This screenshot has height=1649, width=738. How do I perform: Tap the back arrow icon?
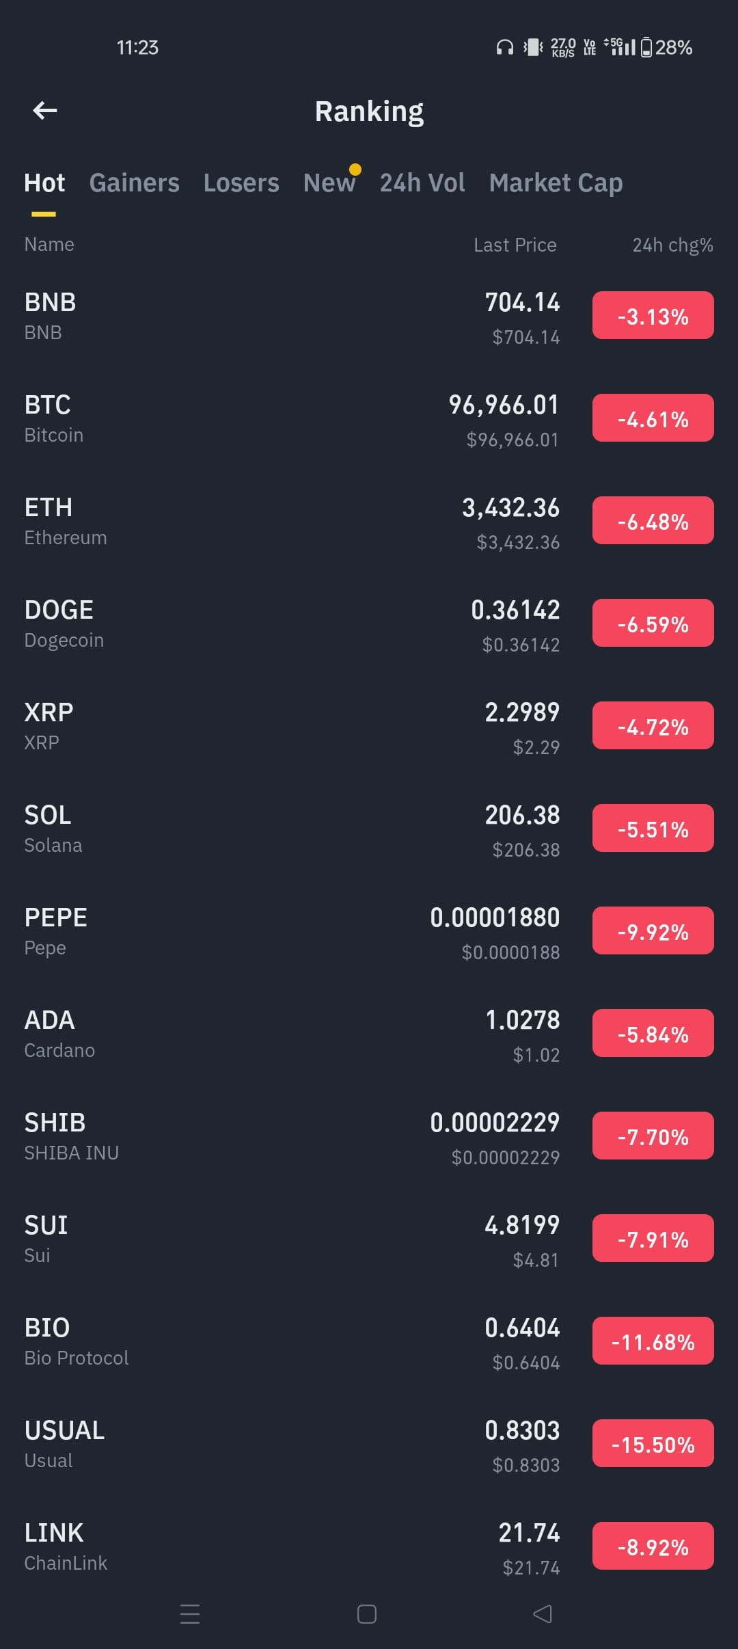pos(45,110)
